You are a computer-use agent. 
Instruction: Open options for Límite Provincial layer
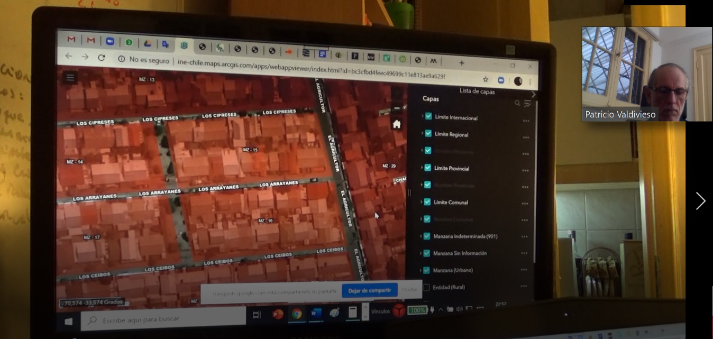coord(525,171)
